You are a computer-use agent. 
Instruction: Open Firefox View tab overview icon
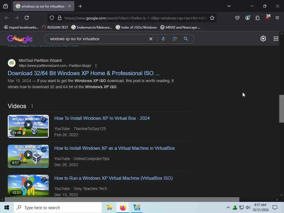[x=6, y=6]
